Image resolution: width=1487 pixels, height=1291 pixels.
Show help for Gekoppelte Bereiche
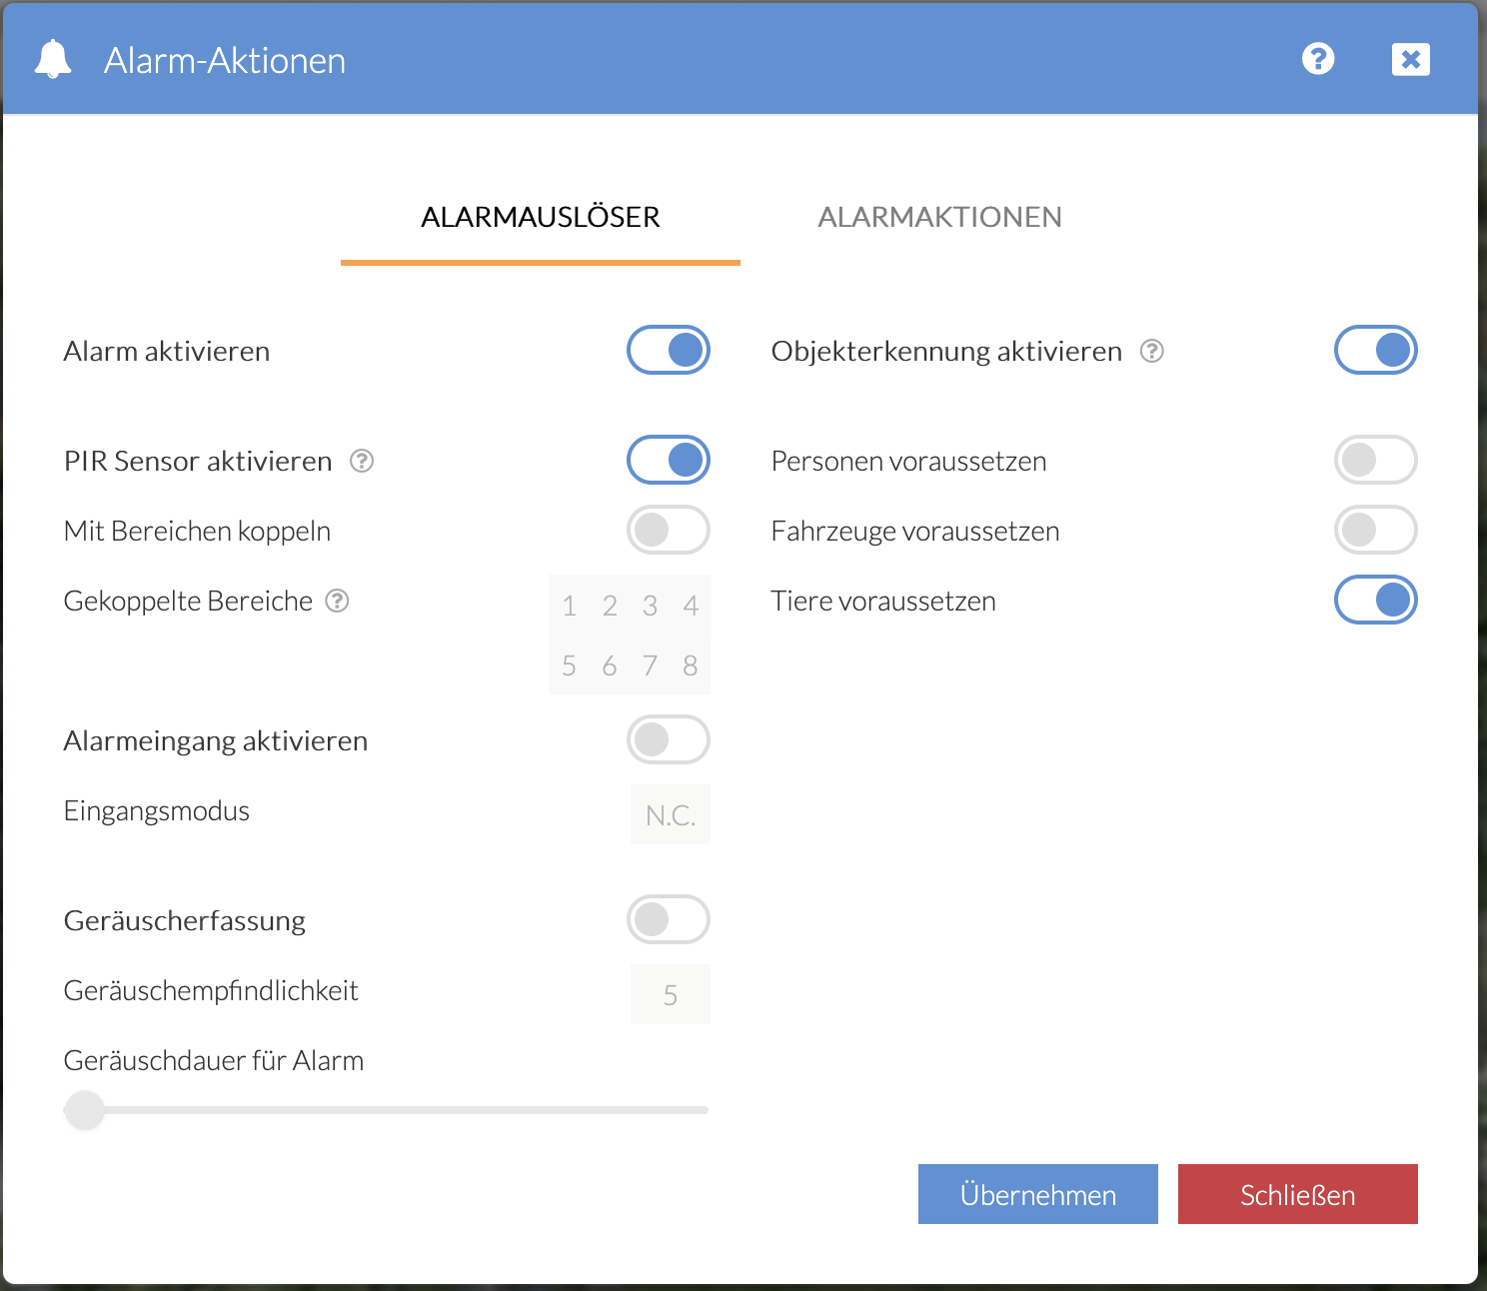coord(338,601)
